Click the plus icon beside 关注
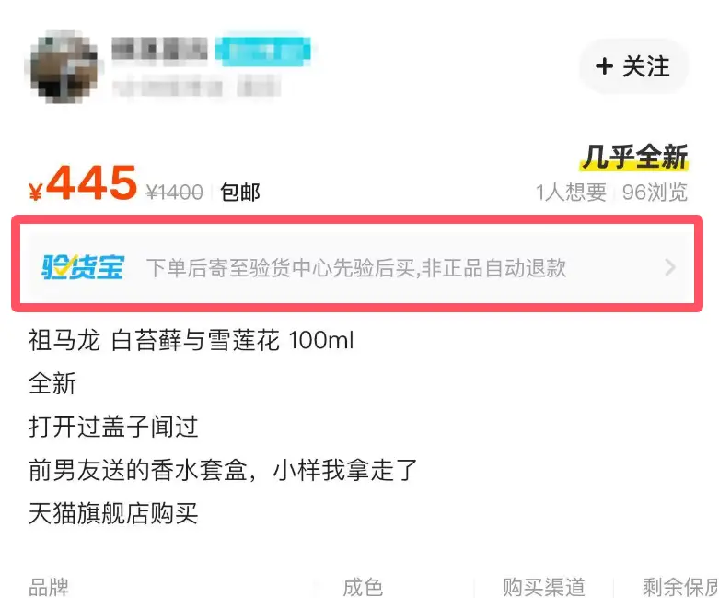 pos(604,66)
